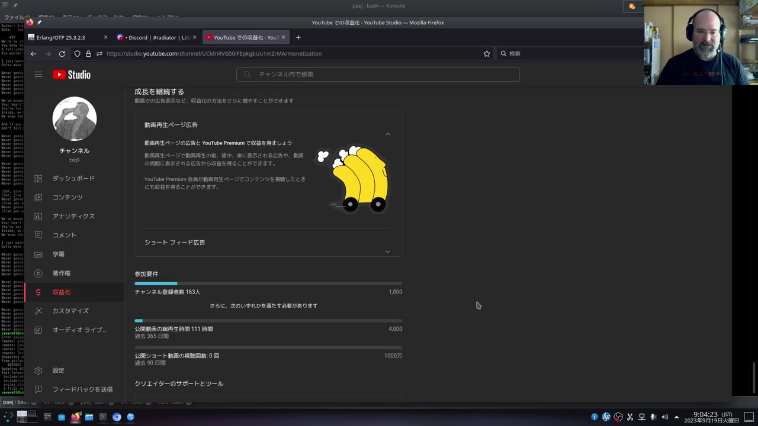Open ダッシュボード in the sidebar
The image size is (758, 426).
74,178
